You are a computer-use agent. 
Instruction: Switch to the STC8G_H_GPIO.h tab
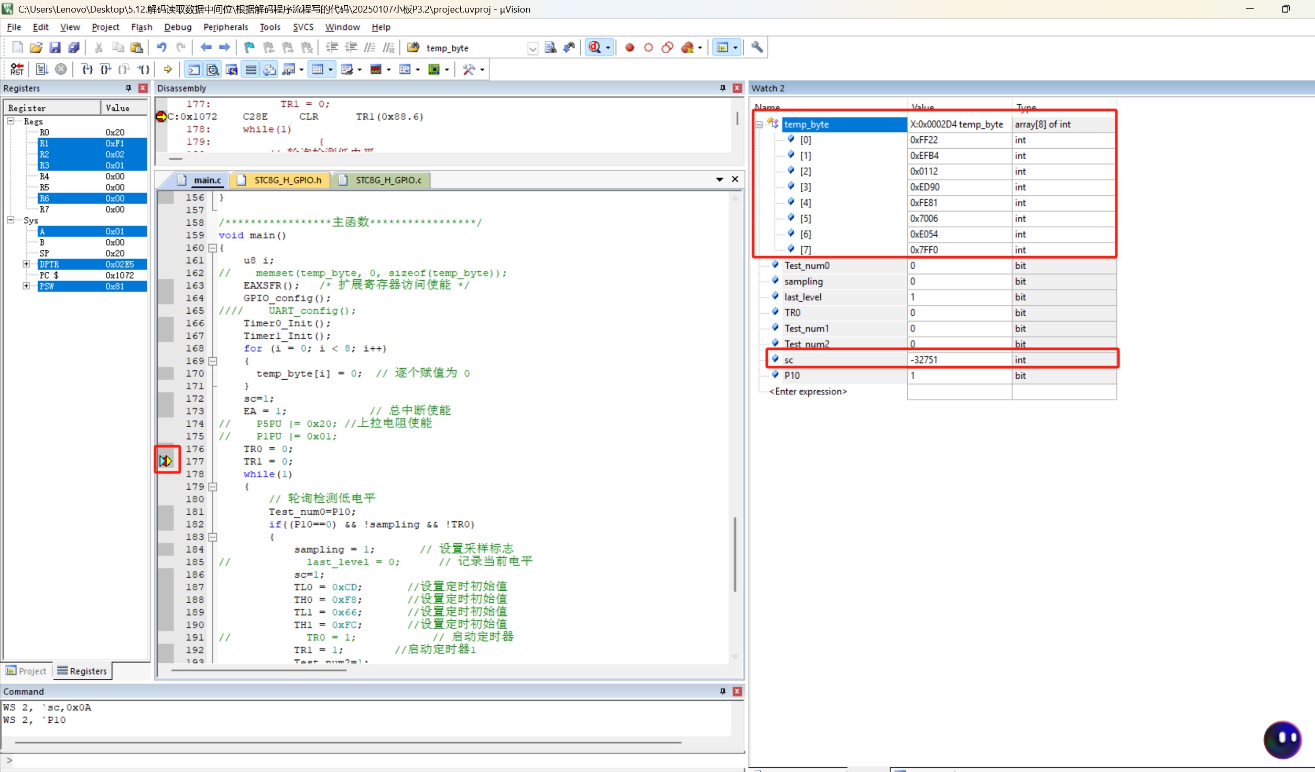(280, 180)
